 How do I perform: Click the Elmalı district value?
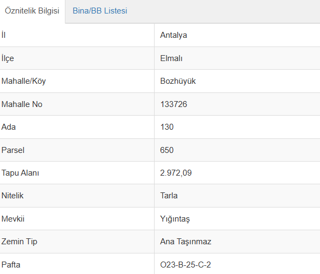[x=171, y=58]
